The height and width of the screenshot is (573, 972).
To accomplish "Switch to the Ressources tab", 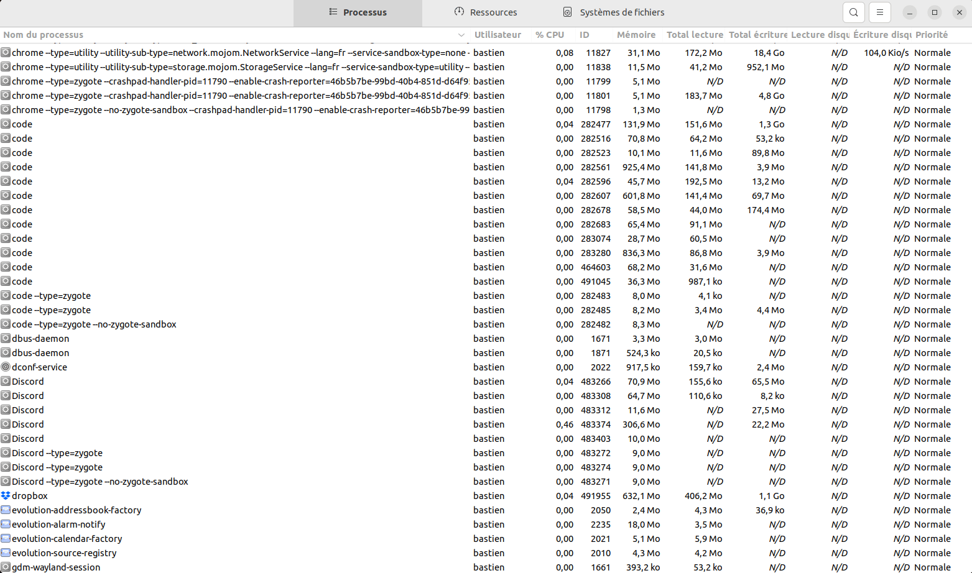I will pos(486,12).
